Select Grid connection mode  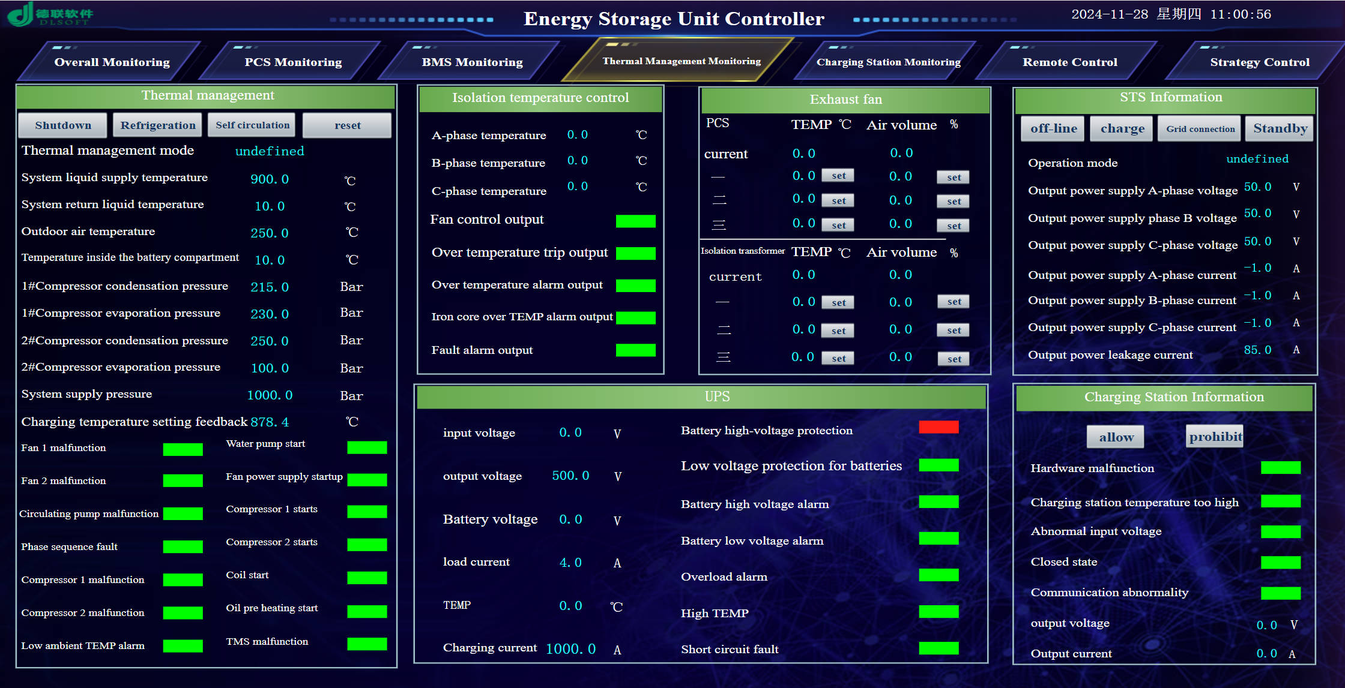tap(1198, 128)
